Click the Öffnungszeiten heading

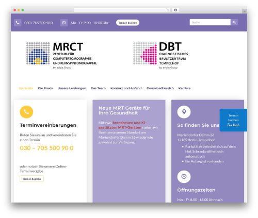coord(196,190)
